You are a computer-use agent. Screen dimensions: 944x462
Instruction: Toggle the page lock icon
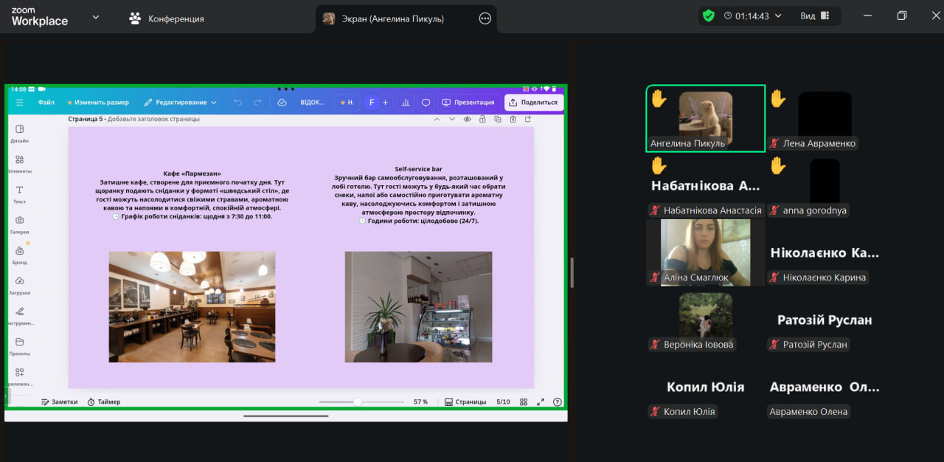coord(482,119)
